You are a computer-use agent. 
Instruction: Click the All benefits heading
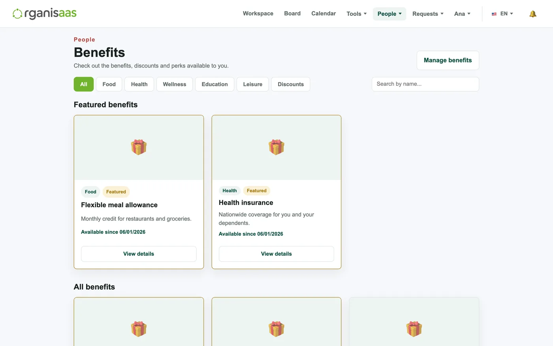pyautogui.click(x=94, y=287)
